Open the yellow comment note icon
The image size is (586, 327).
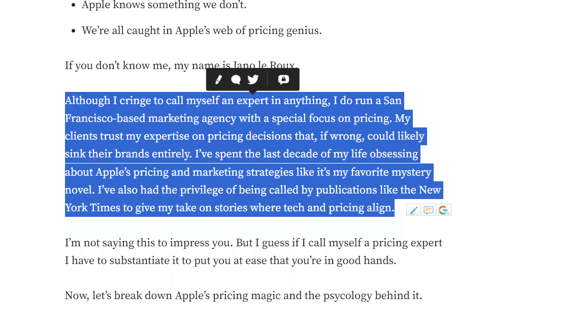point(428,210)
